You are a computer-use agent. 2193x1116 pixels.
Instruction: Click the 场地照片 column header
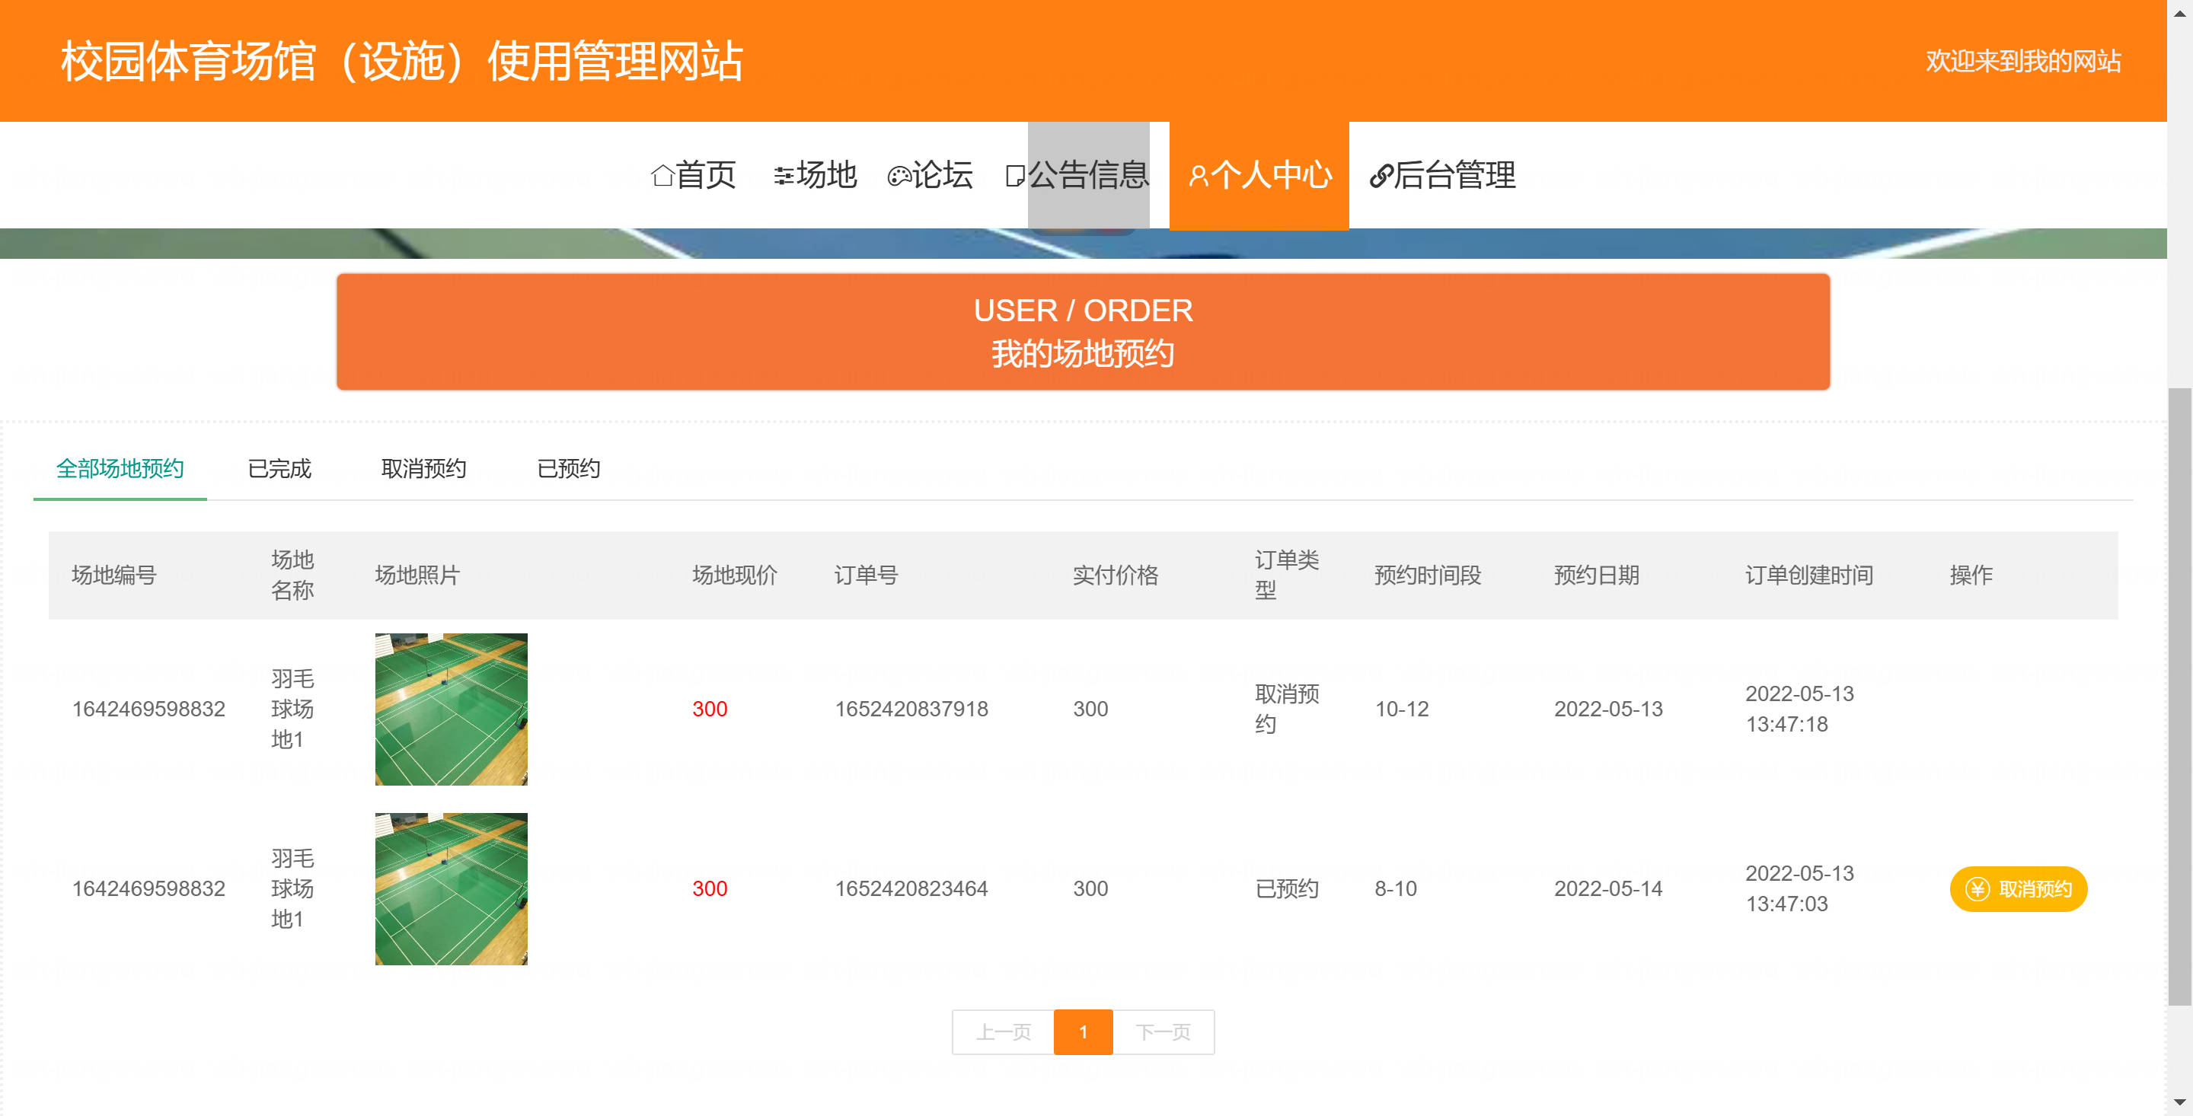[x=417, y=576]
